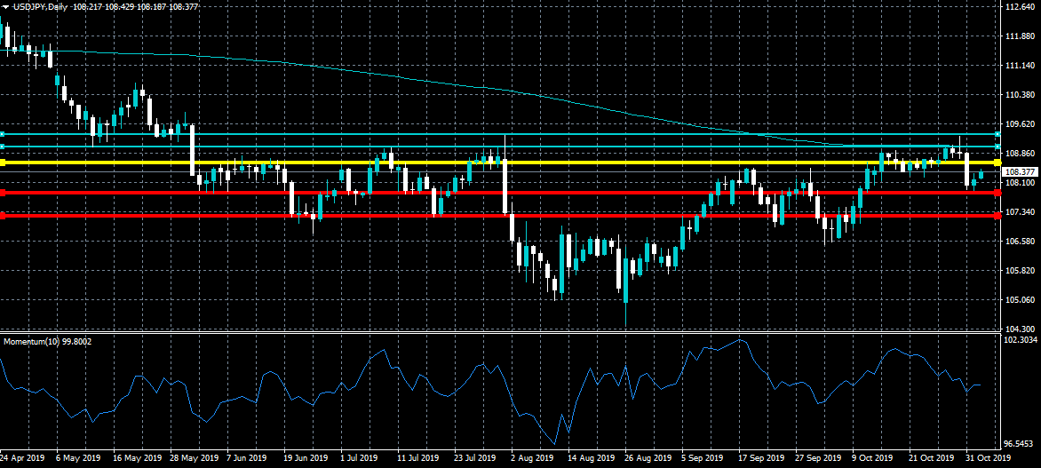Click the 31 Oct 2019 date label

[989, 458]
